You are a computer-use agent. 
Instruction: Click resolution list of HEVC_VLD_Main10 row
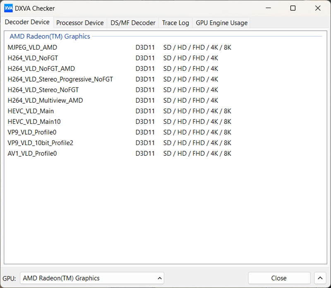197,121
